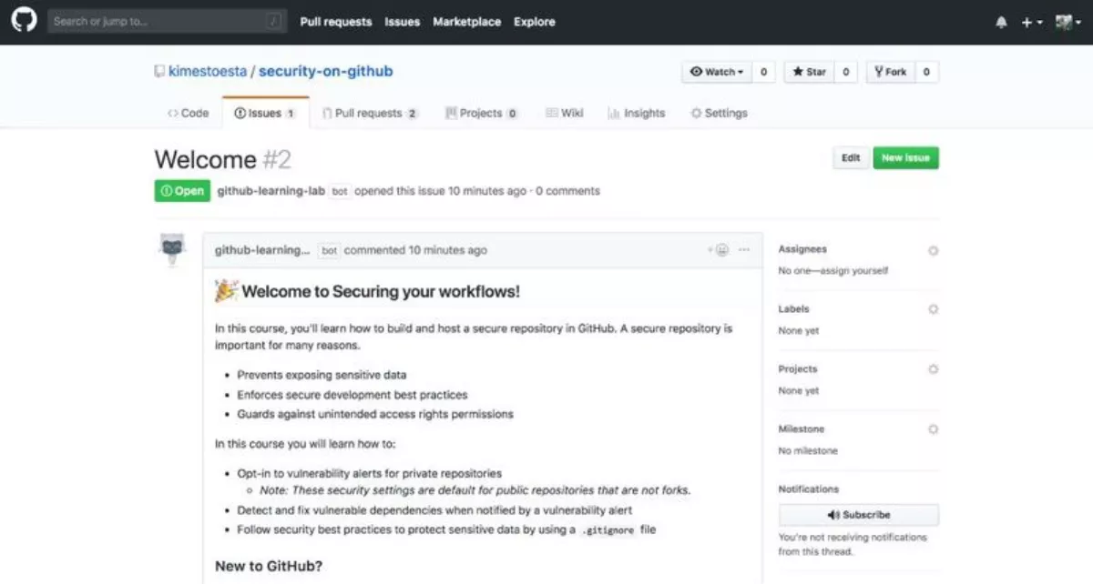Viewport: 1093px width, 584px height.
Task: Subscribe to this thread's notifications
Action: tap(858, 515)
